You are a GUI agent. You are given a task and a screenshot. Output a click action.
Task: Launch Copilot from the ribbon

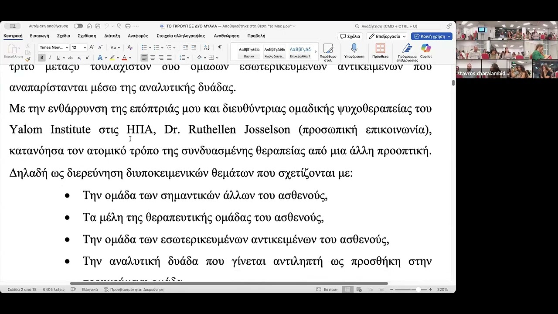click(426, 51)
